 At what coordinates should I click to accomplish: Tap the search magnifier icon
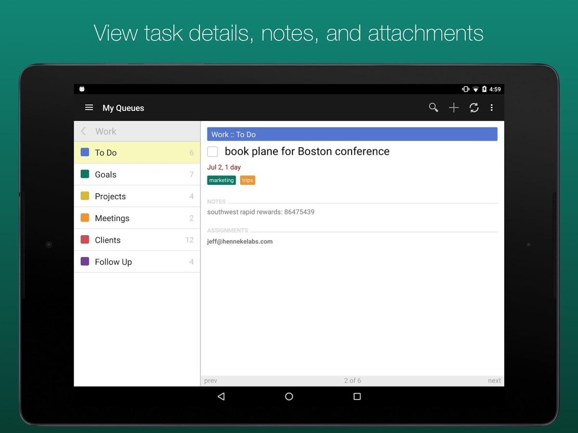point(433,108)
